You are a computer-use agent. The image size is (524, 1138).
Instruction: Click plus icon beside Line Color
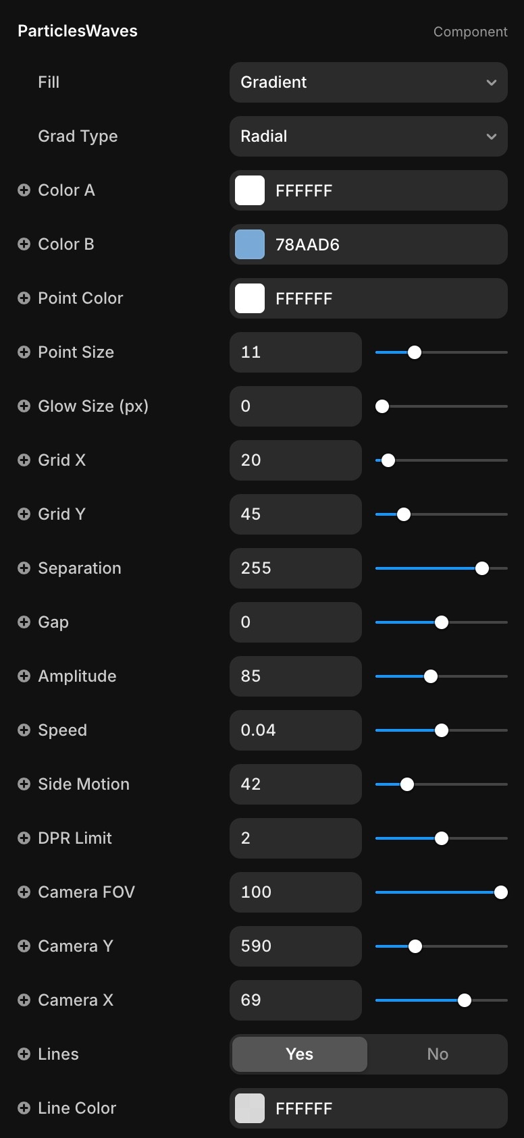point(24,1108)
